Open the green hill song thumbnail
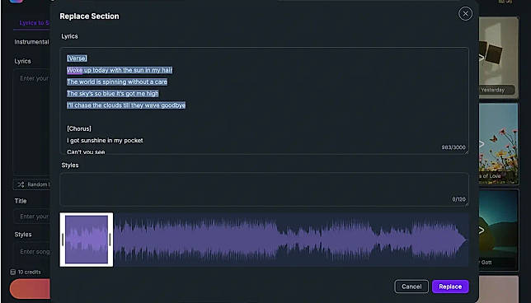Screen dimensions: 531x303 pyautogui.click(x=499, y=230)
